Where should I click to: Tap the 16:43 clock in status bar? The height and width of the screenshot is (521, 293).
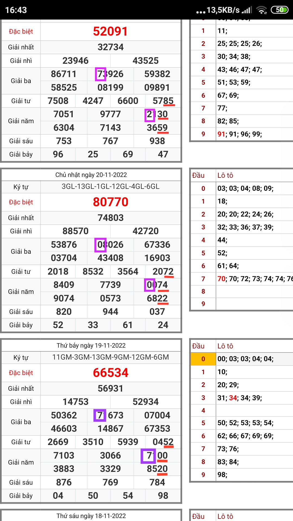[16, 10]
